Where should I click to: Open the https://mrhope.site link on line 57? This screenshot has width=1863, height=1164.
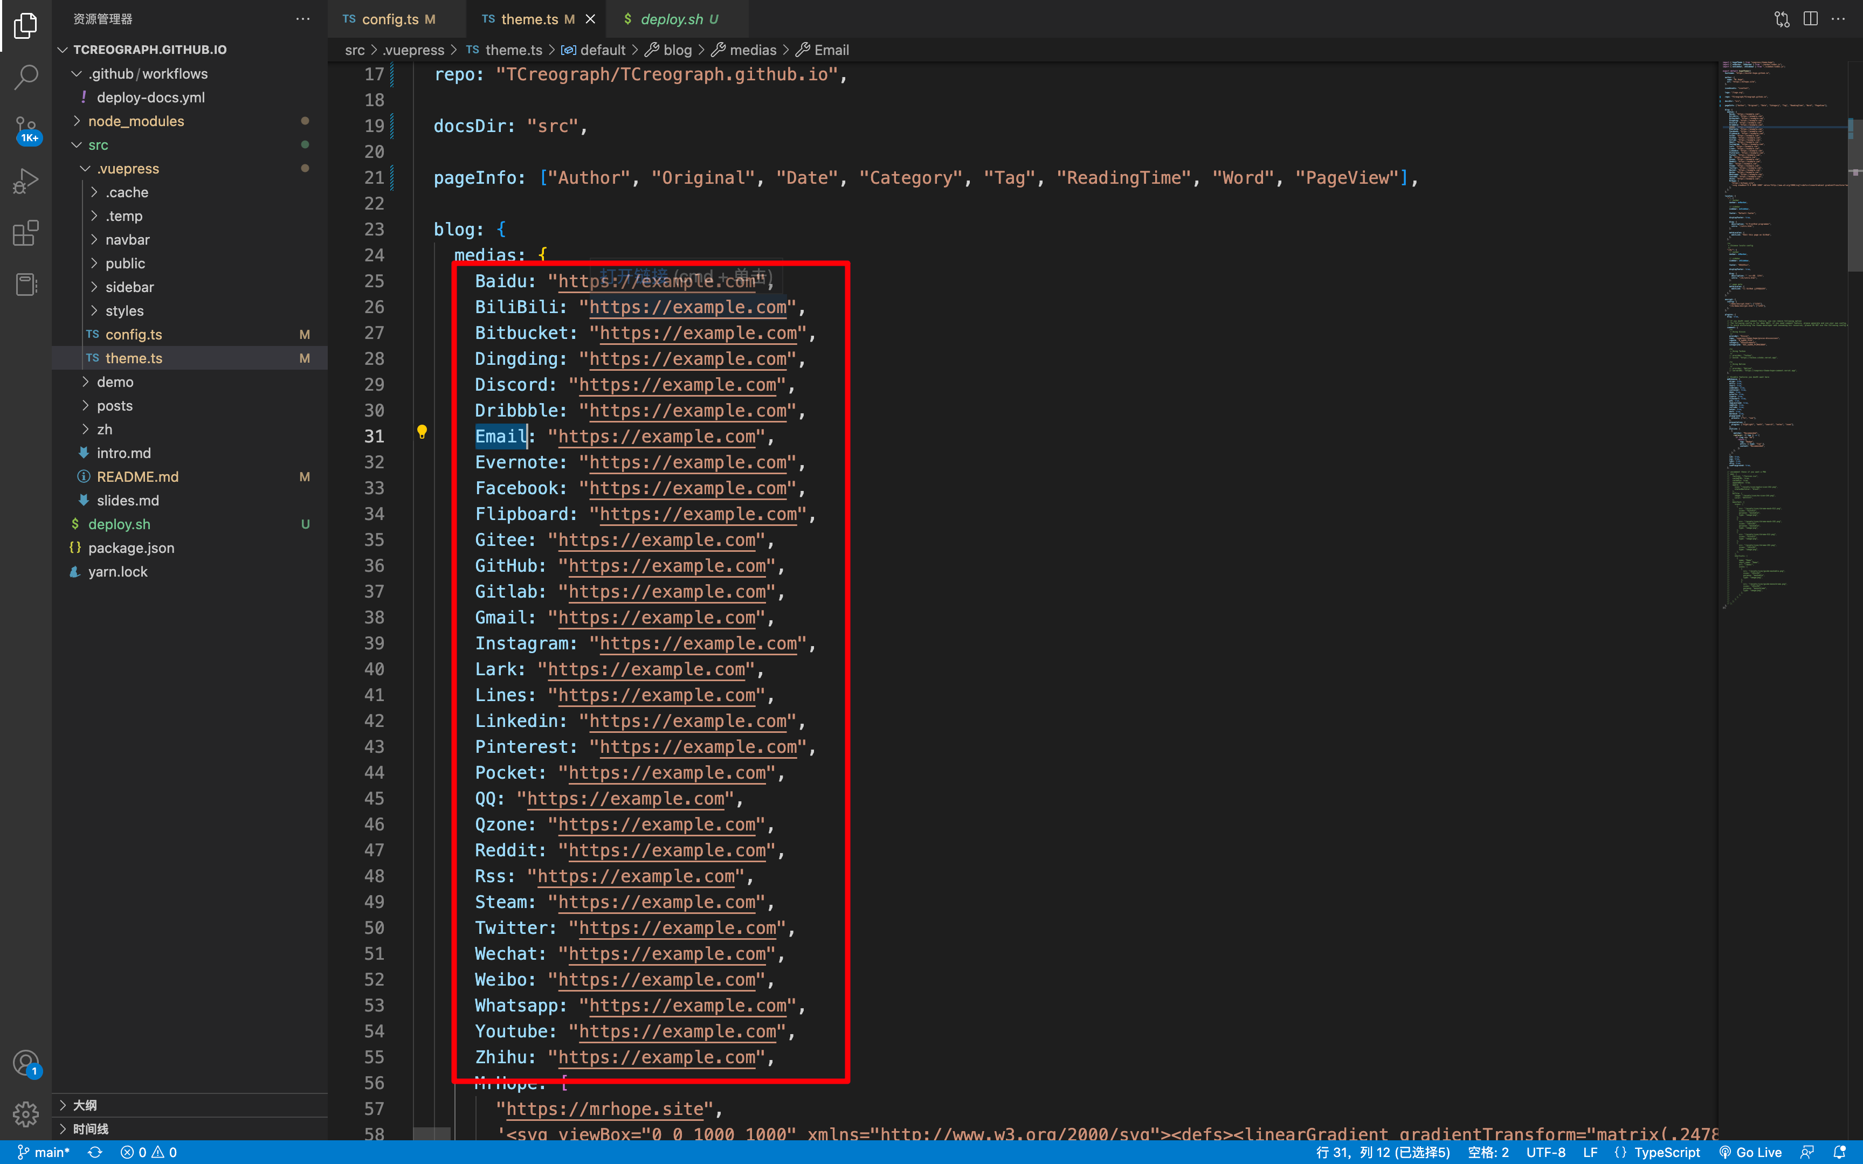click(x=604, y=1108)
